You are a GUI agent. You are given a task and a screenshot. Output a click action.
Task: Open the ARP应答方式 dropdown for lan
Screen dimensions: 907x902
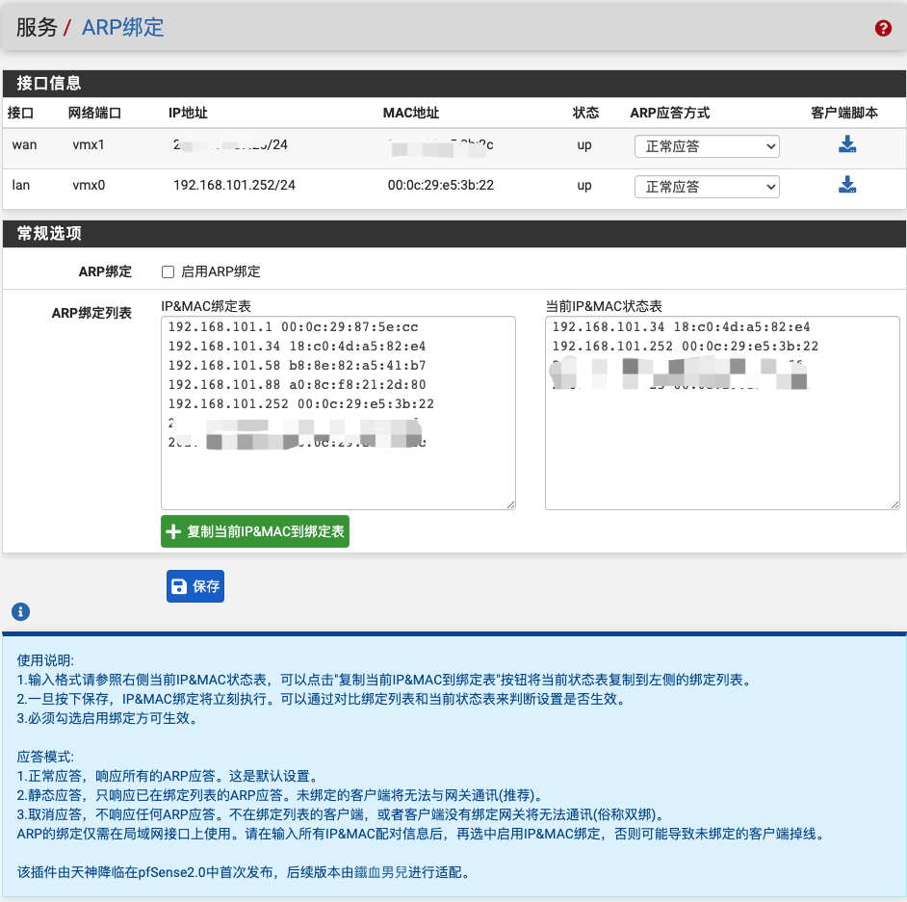click(x=706, y=186)
